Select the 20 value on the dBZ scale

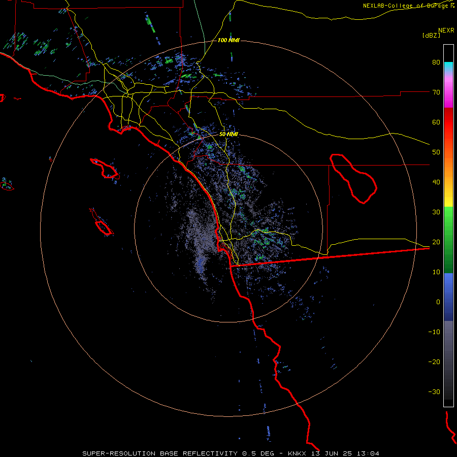tap(436, 242)
